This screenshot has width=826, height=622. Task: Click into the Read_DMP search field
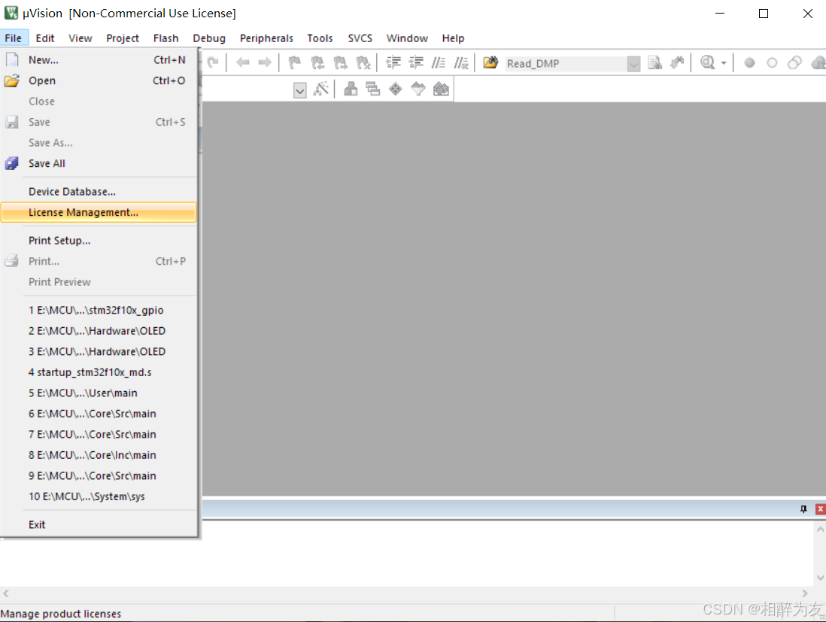[566, 64]
